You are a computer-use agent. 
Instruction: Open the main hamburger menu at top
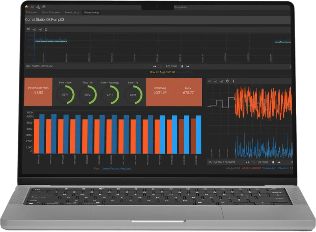click(x=32, y=7)
